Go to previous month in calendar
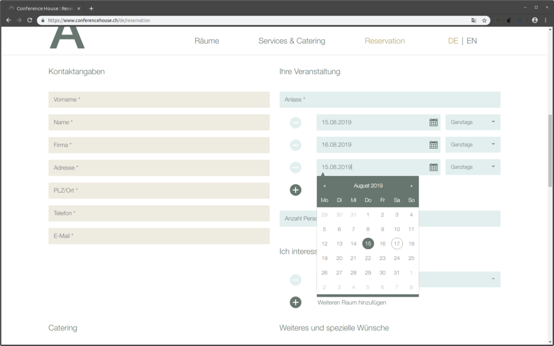The image size is (554, 346). pyautogui.click(x=324, y=186)
